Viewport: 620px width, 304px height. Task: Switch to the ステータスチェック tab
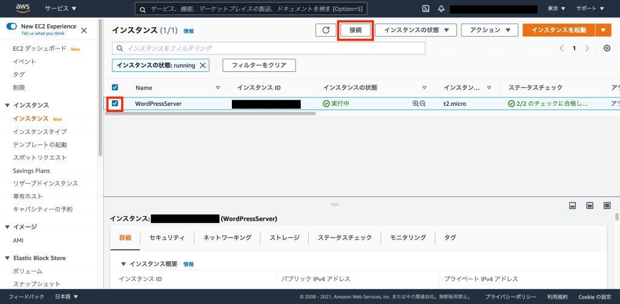click(x=345, y=238)
